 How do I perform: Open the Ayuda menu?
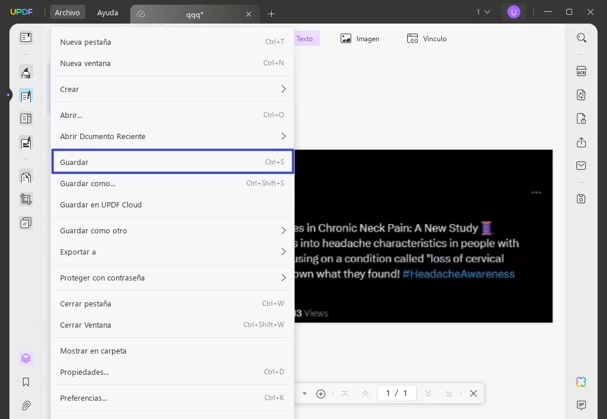click(108, 12)
